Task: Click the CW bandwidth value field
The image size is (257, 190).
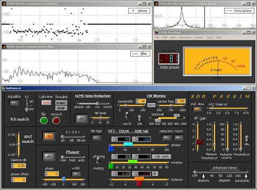Action: tap(142, 101)
